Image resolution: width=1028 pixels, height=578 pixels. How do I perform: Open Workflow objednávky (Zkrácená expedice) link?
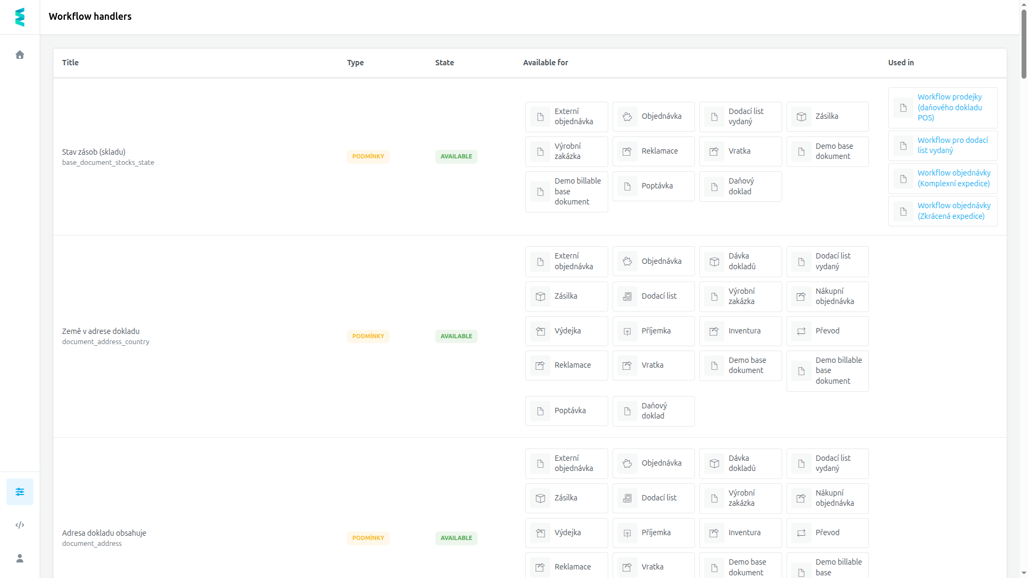point(954,211)
